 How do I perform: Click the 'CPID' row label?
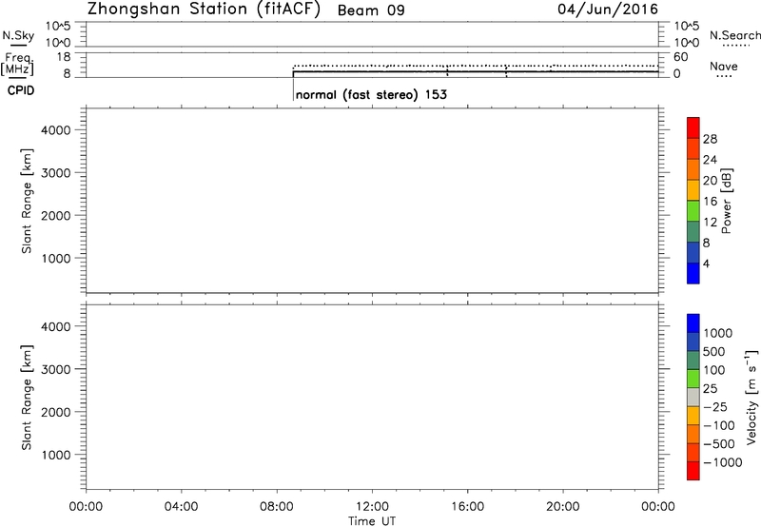pos(21,90)
